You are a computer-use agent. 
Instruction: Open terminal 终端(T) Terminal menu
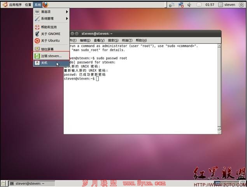[x=127, y=41]
